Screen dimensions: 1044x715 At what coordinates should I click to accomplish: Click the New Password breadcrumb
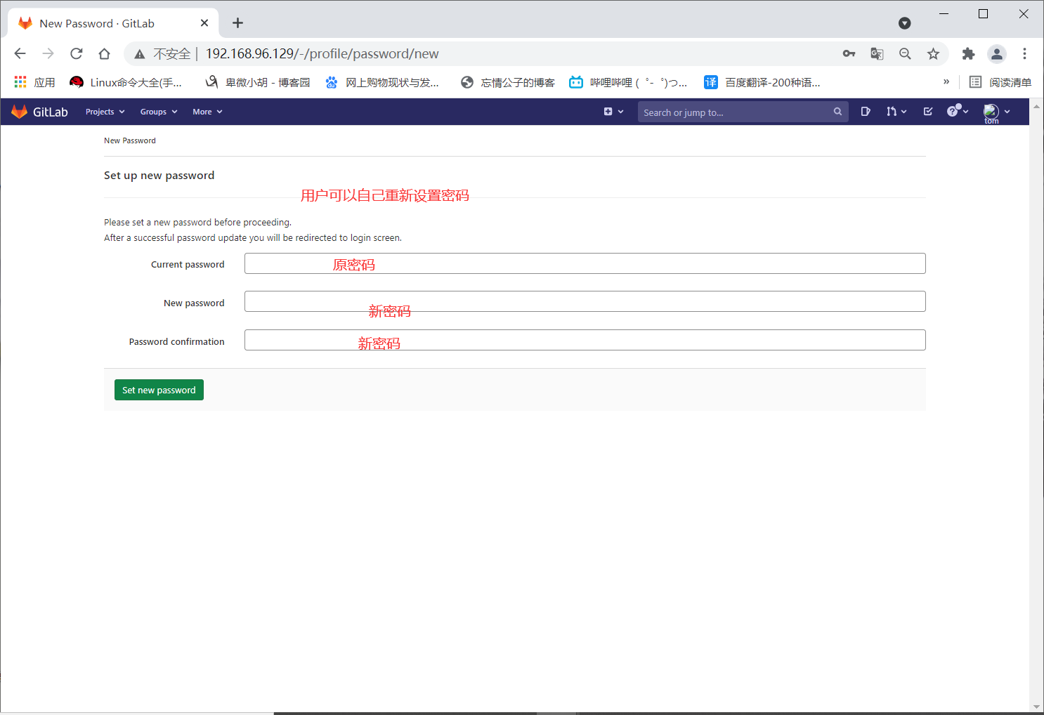[x=130, y=140]
